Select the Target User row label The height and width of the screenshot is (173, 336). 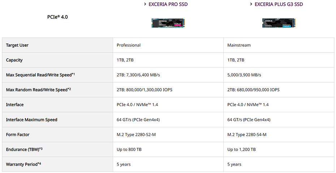pos(17,45)
